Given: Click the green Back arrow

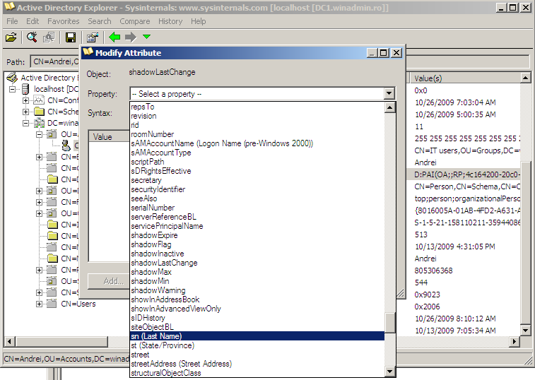Looking at the screenshot, I should tap(114, 37).
